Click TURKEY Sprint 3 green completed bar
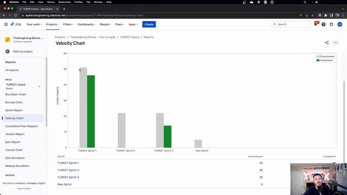 tap(168, 136)
